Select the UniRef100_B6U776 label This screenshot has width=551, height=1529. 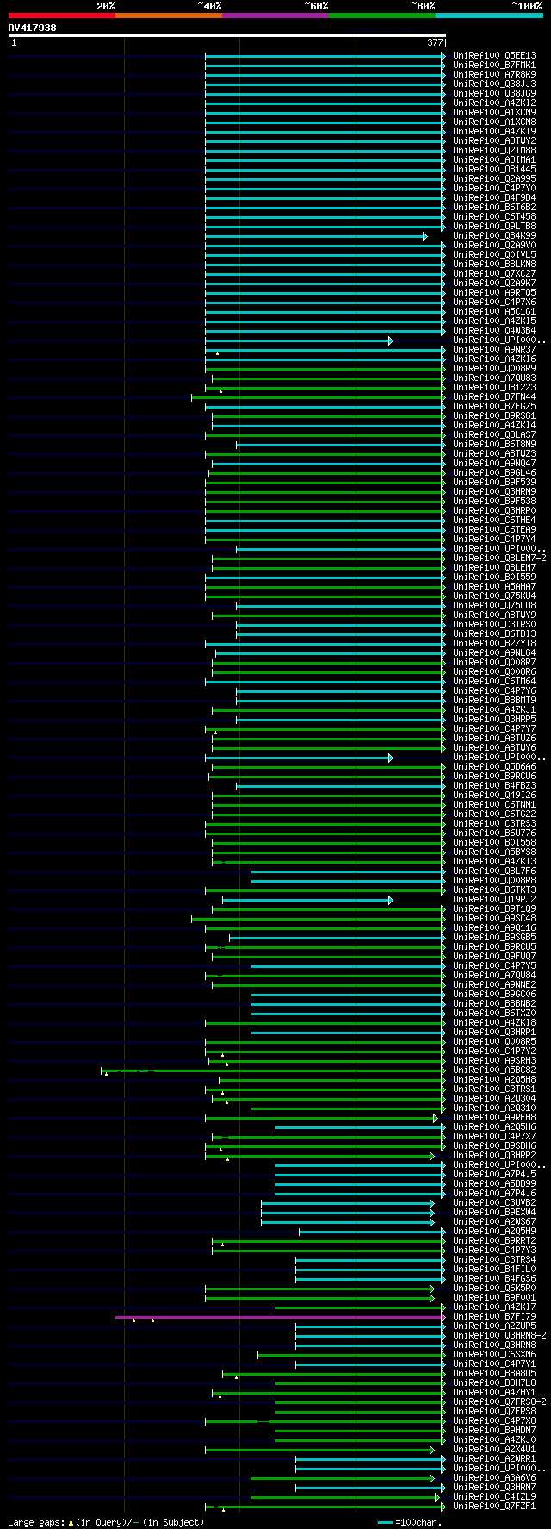(x=494, y=833)
